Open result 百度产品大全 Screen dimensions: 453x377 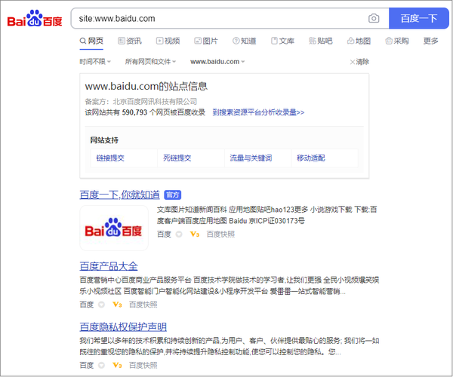coord(109,265)
